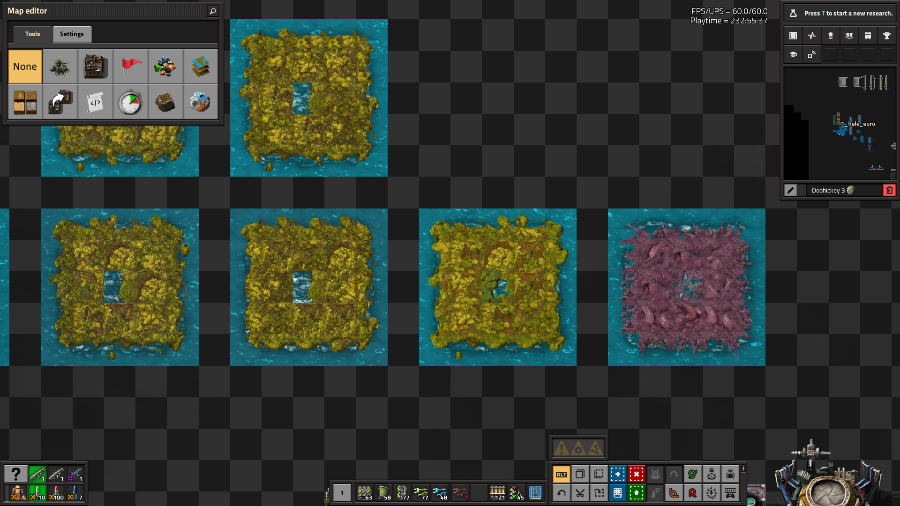Select quickbar item with count 58
Viewport: 900px width, 506px height.
(x=383, y=493)
